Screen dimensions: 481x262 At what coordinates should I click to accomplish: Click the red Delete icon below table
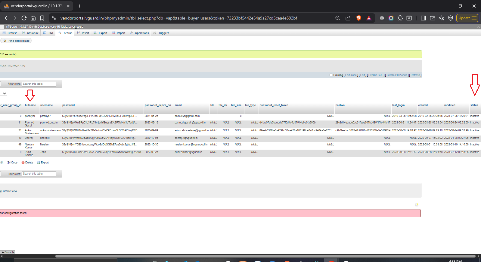pos(23,163)
